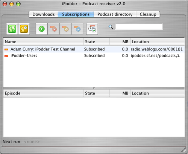The width and height of the screenshot is (188, 154).
Task: Click the Episode column header
Action: pos(44,93)
